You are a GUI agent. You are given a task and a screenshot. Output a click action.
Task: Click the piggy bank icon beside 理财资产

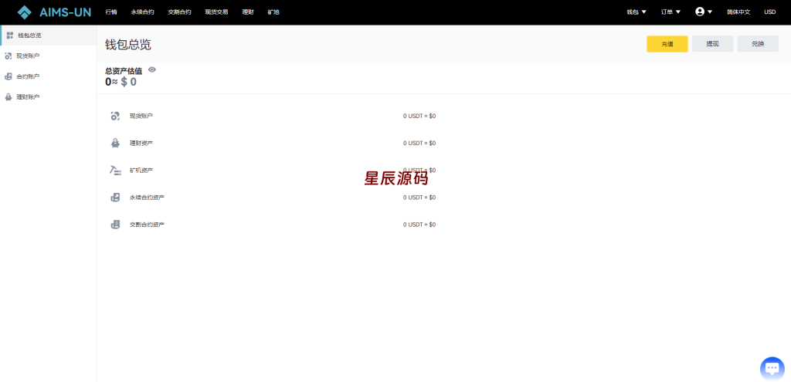coord(115,143)
